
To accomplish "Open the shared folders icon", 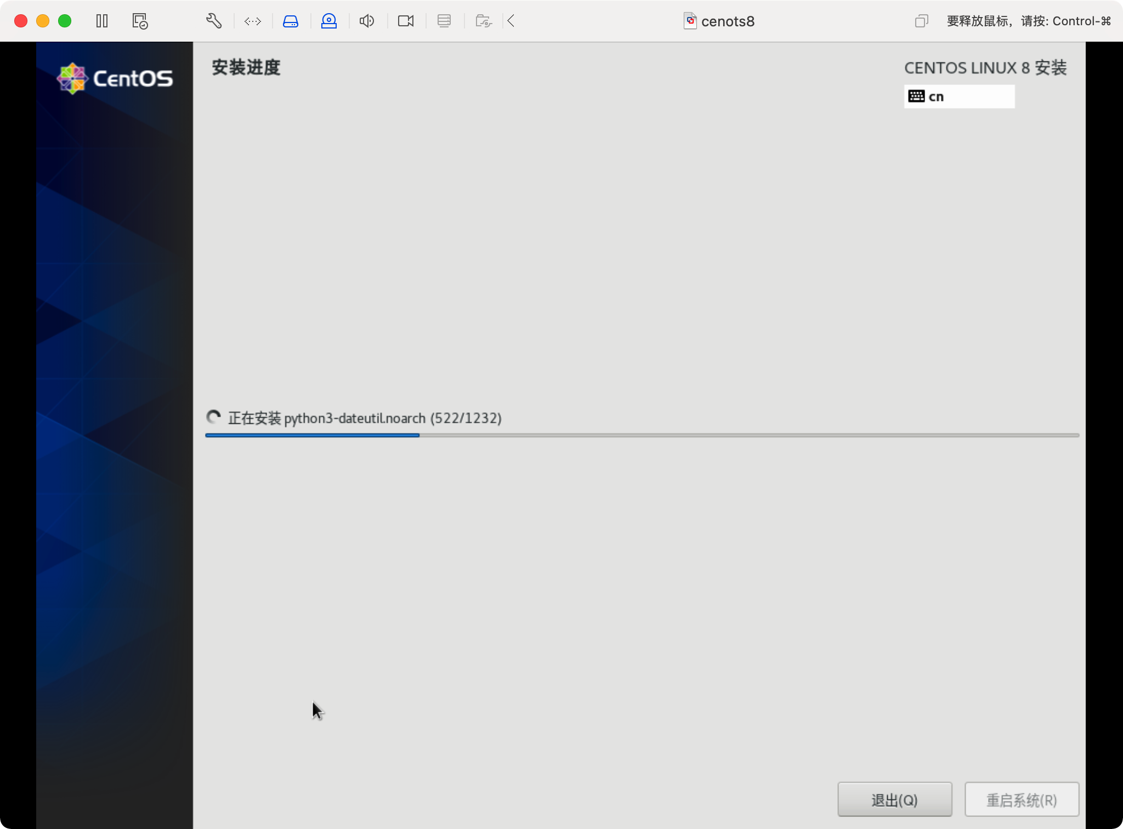I will click(x=483, y=21).
